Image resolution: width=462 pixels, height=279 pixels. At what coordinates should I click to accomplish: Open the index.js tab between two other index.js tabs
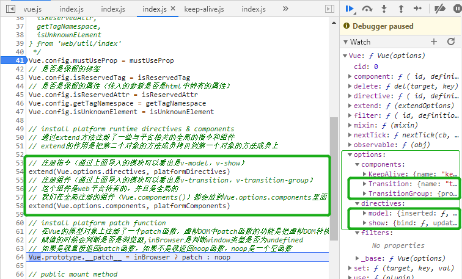pyautogui.click(x=113, y=9)
